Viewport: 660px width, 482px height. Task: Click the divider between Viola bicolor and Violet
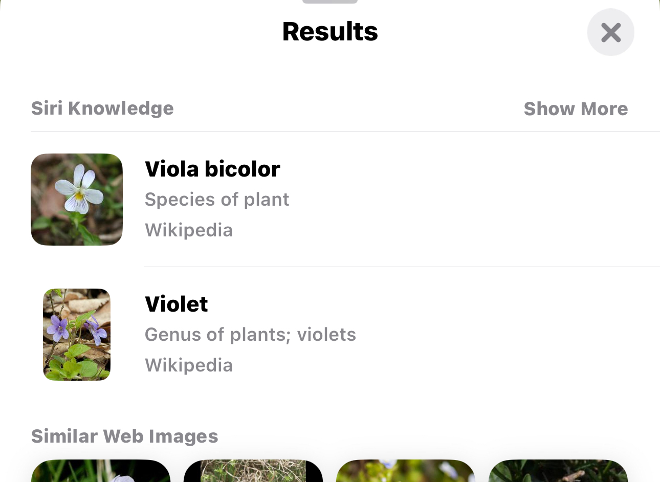coord(402,267)
